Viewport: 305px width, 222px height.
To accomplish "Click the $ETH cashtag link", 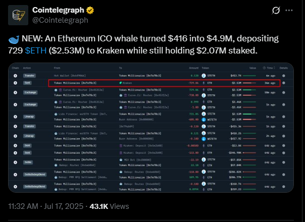I will [36, 50].
